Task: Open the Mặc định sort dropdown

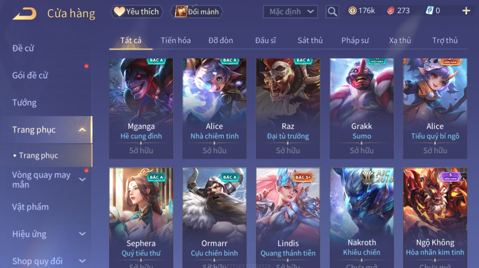Action: click(290, 12)
